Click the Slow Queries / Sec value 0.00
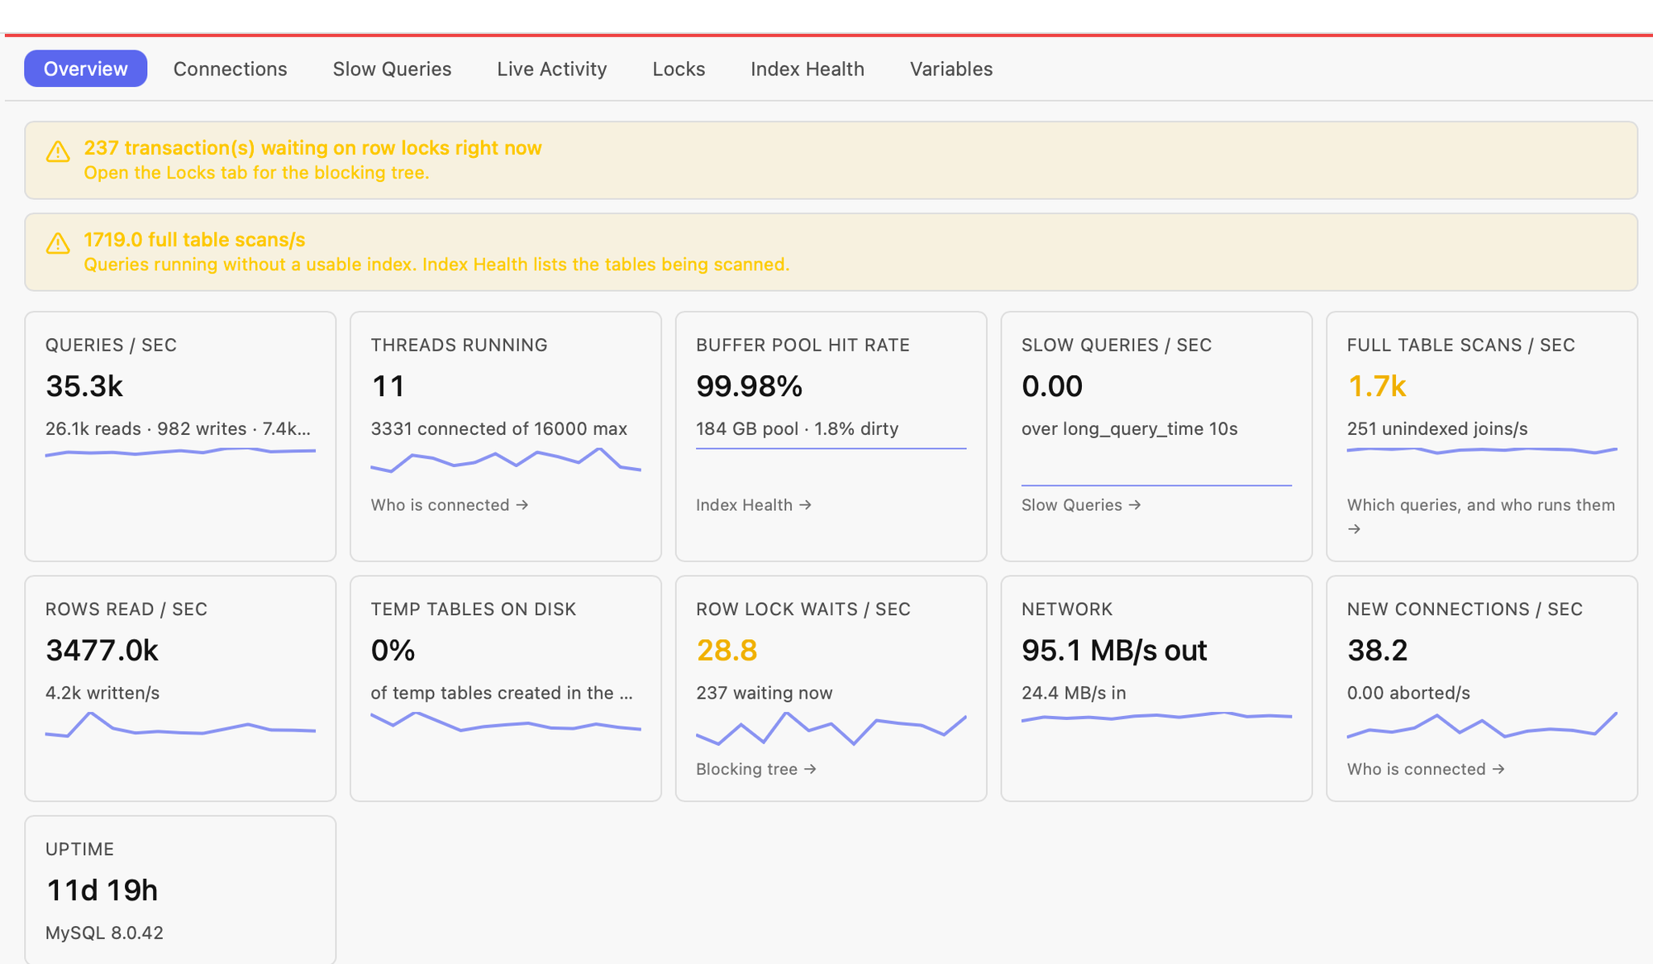1653x964 pixels. pyautogui.click(x=1052, y=386)
